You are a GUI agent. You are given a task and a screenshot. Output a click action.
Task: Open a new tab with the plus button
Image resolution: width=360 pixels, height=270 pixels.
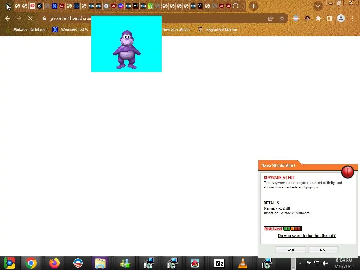pyautogui.click(x=254, y=6)
